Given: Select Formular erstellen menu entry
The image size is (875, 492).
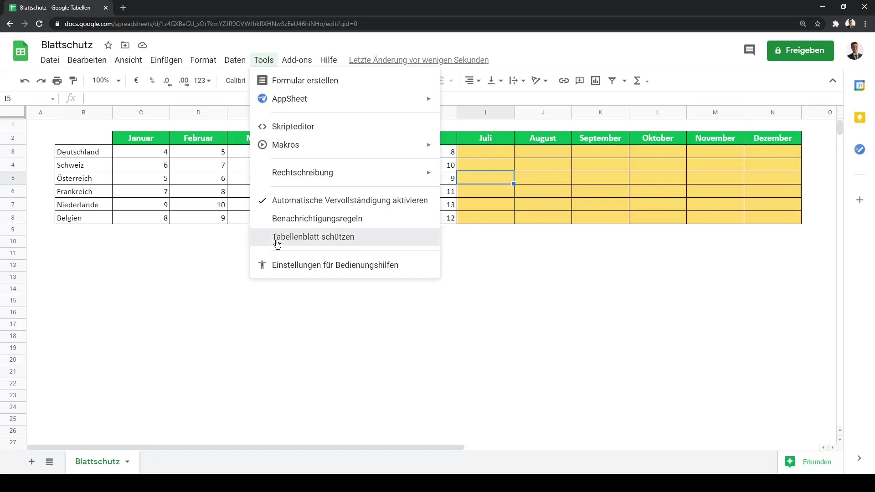Looking at the screenshot, I should (x=345, y=81).
